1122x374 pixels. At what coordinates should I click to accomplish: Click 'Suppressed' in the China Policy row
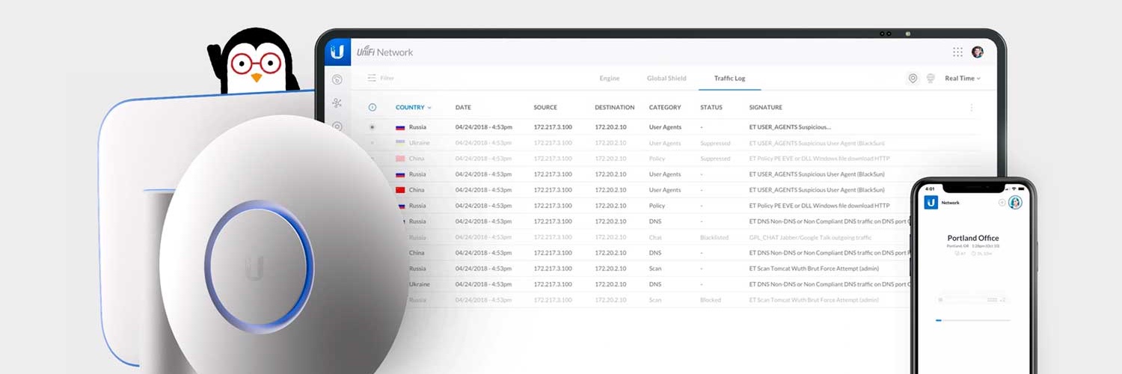point(715,159)
